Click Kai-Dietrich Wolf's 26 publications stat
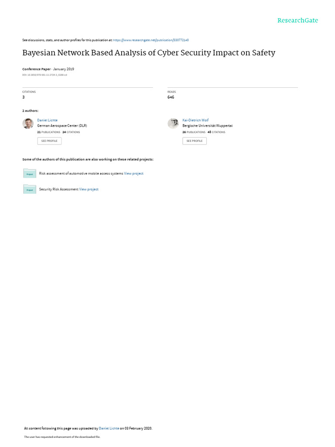Viewport: 335px width, 447px height. (194, 132)
